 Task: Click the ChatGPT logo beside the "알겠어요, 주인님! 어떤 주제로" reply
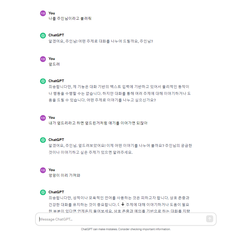tap(43, 35)
